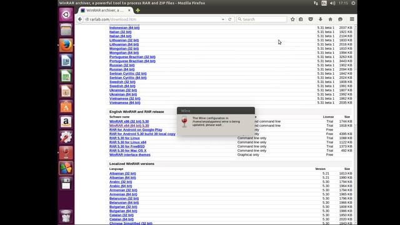This screenshot has height=225, width=400.
Task: Go to Firefox home page icon
Action: [x=331, y=19]
